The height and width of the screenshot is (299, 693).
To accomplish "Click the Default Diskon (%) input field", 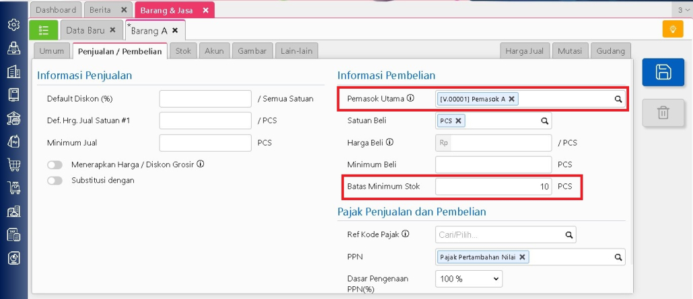I will [x=205, y=99].
